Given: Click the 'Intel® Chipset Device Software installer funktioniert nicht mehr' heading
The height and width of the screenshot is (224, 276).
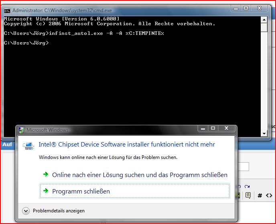Looking at the screenshot, I should click(127, 145).
